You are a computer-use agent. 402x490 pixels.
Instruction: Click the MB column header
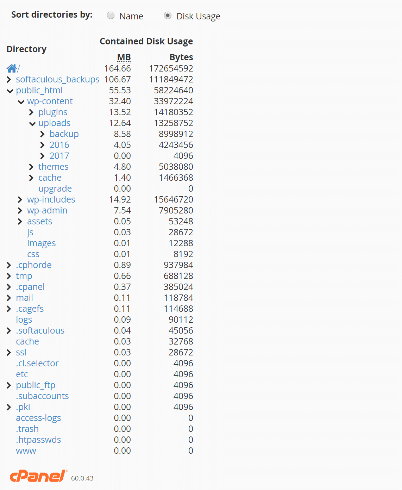point(123,57)
